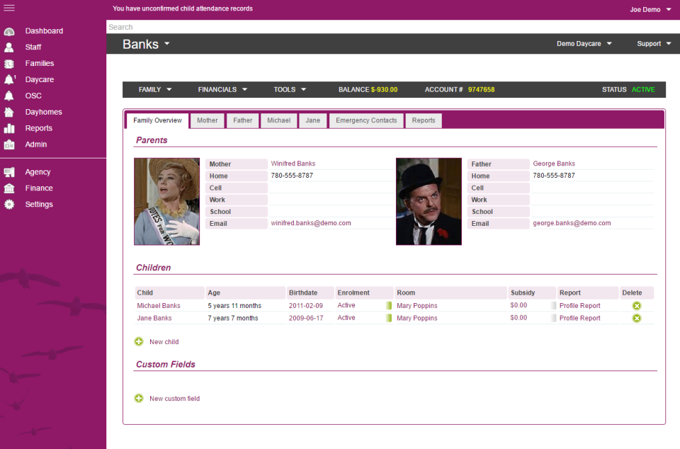Screen dimensions: 680x449
Task: Email winifred.banks@demo.com
Action: coord(311,223)
